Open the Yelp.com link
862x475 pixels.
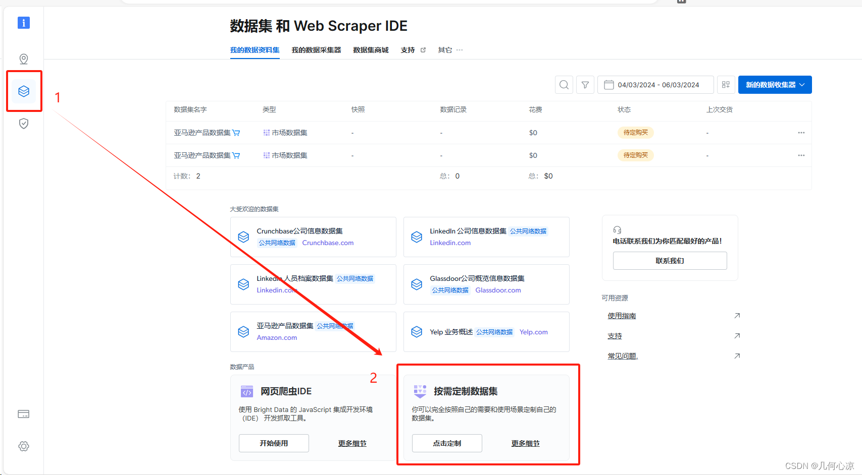534,332
